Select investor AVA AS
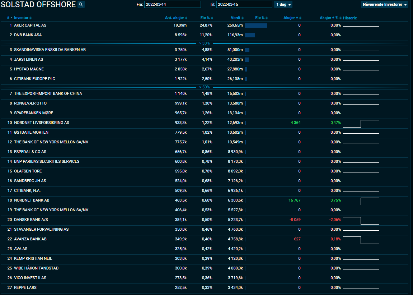 (20, 249)
